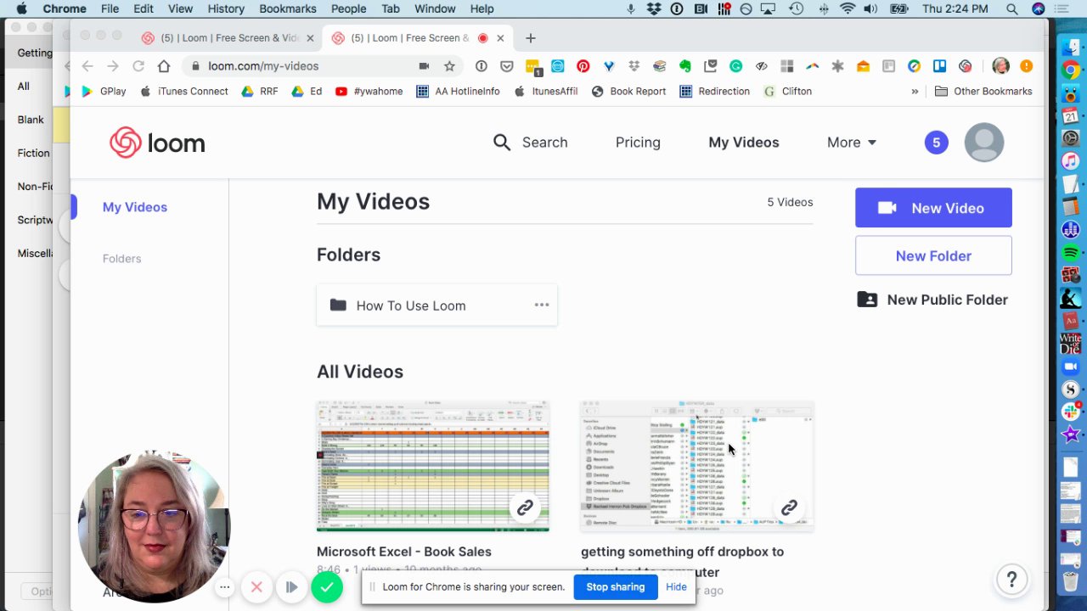This screenshot has height=611, width=1087.
Task: Open Spotlight search in the menu bar
Action: pyautogui.click(x=1011, y=9)
